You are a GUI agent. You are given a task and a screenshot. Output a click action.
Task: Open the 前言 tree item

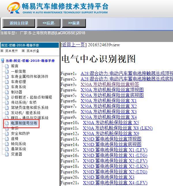[x=15, y=66]
